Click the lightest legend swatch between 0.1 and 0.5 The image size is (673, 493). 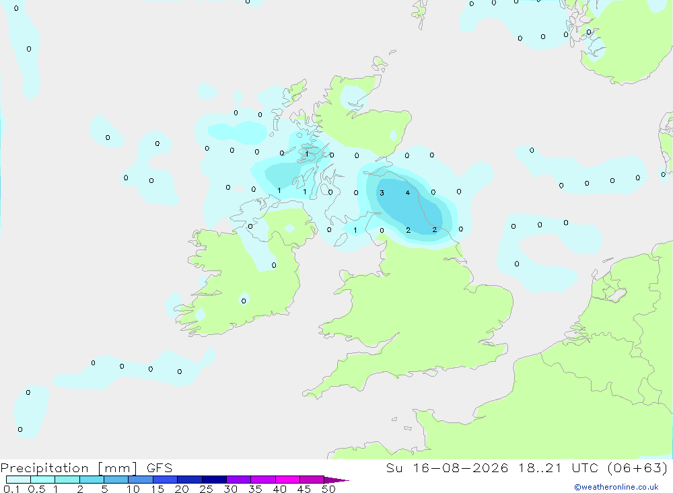(x=18, y=480)
